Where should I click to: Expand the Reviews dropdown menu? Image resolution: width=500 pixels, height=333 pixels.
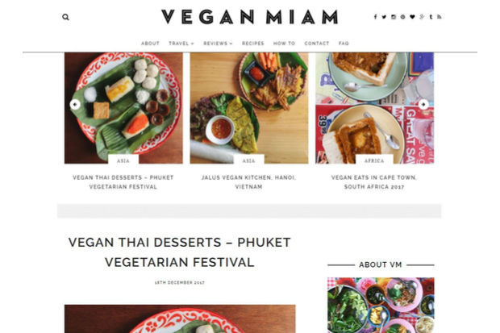218,44
